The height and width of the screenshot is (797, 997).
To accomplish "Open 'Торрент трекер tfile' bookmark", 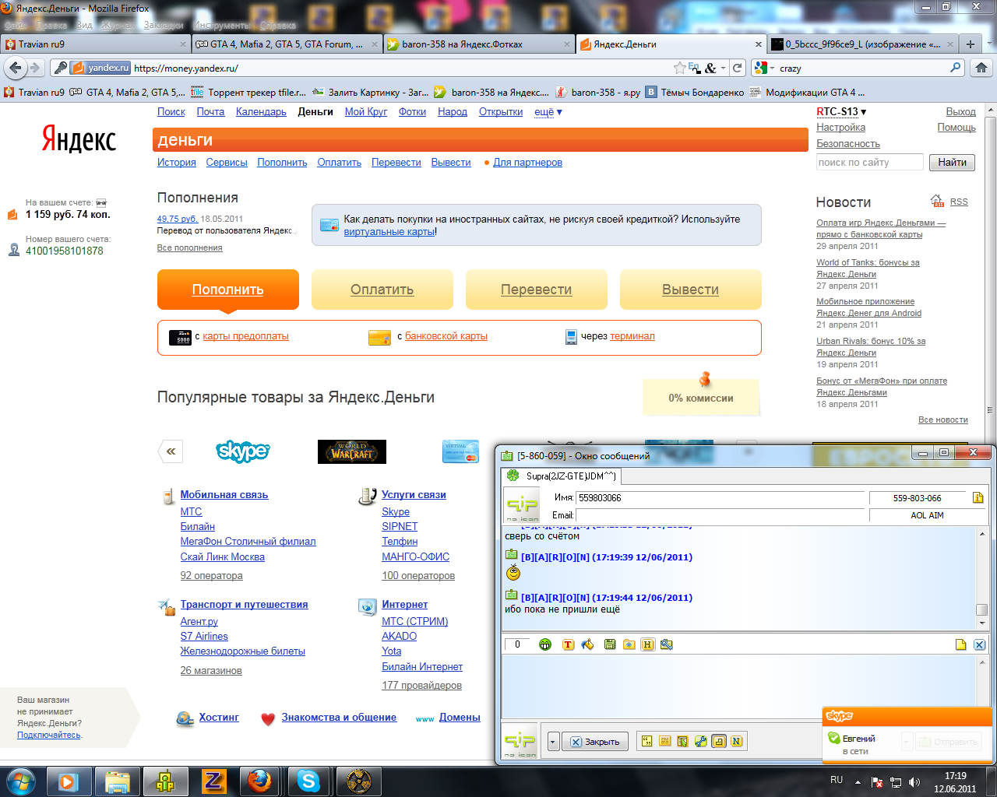I will pyautogui.click(x=248, y=92).
